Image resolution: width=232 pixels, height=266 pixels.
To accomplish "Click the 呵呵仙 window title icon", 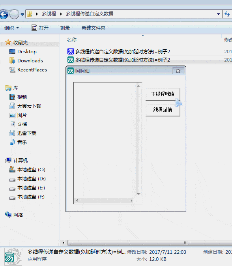I will coord(71,71).
